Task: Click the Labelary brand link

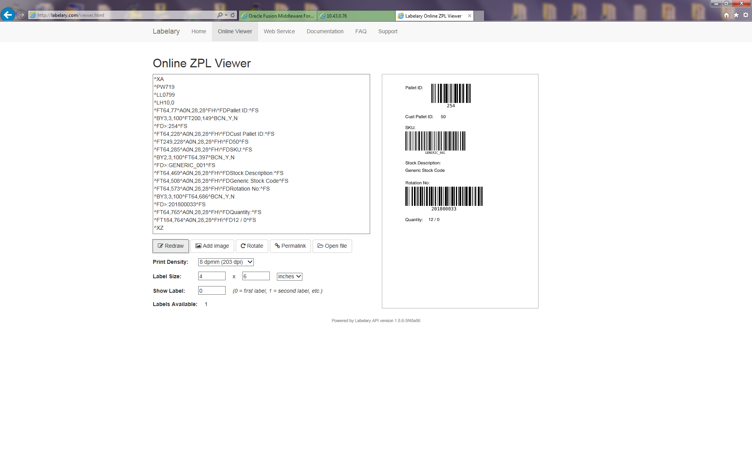Action: point(166,31)
